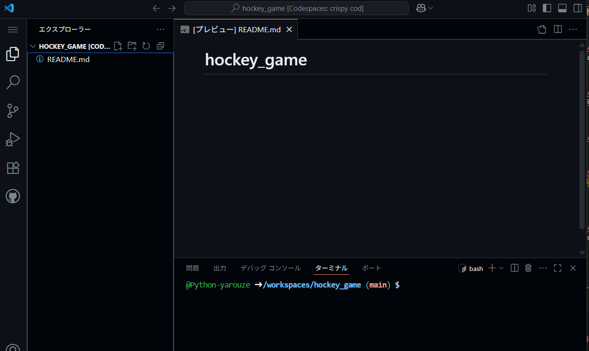Collapse the HOCKEY_GAME folder section
The height and width of the screenshot is (351, 589).
pos(70,46)
